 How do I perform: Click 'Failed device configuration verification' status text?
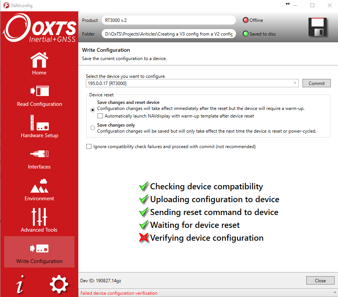point(119,293)
